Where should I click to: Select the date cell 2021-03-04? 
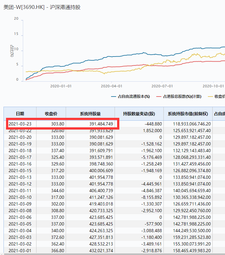click(20, 231)
